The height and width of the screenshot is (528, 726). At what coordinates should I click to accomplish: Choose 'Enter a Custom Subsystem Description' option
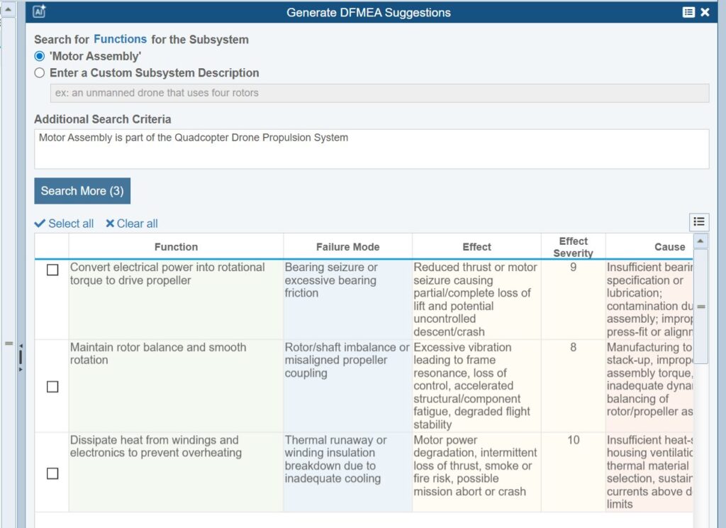click(x=40, y=72)
